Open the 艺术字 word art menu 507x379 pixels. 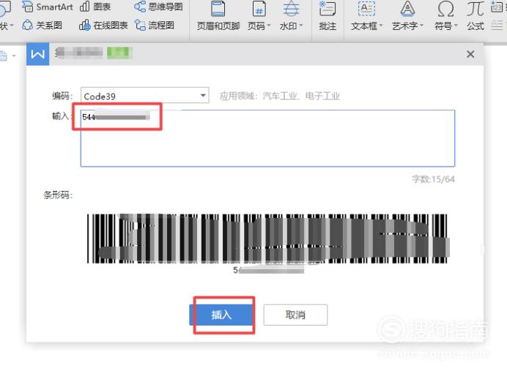pyautogui.click(x=407, y=16)
